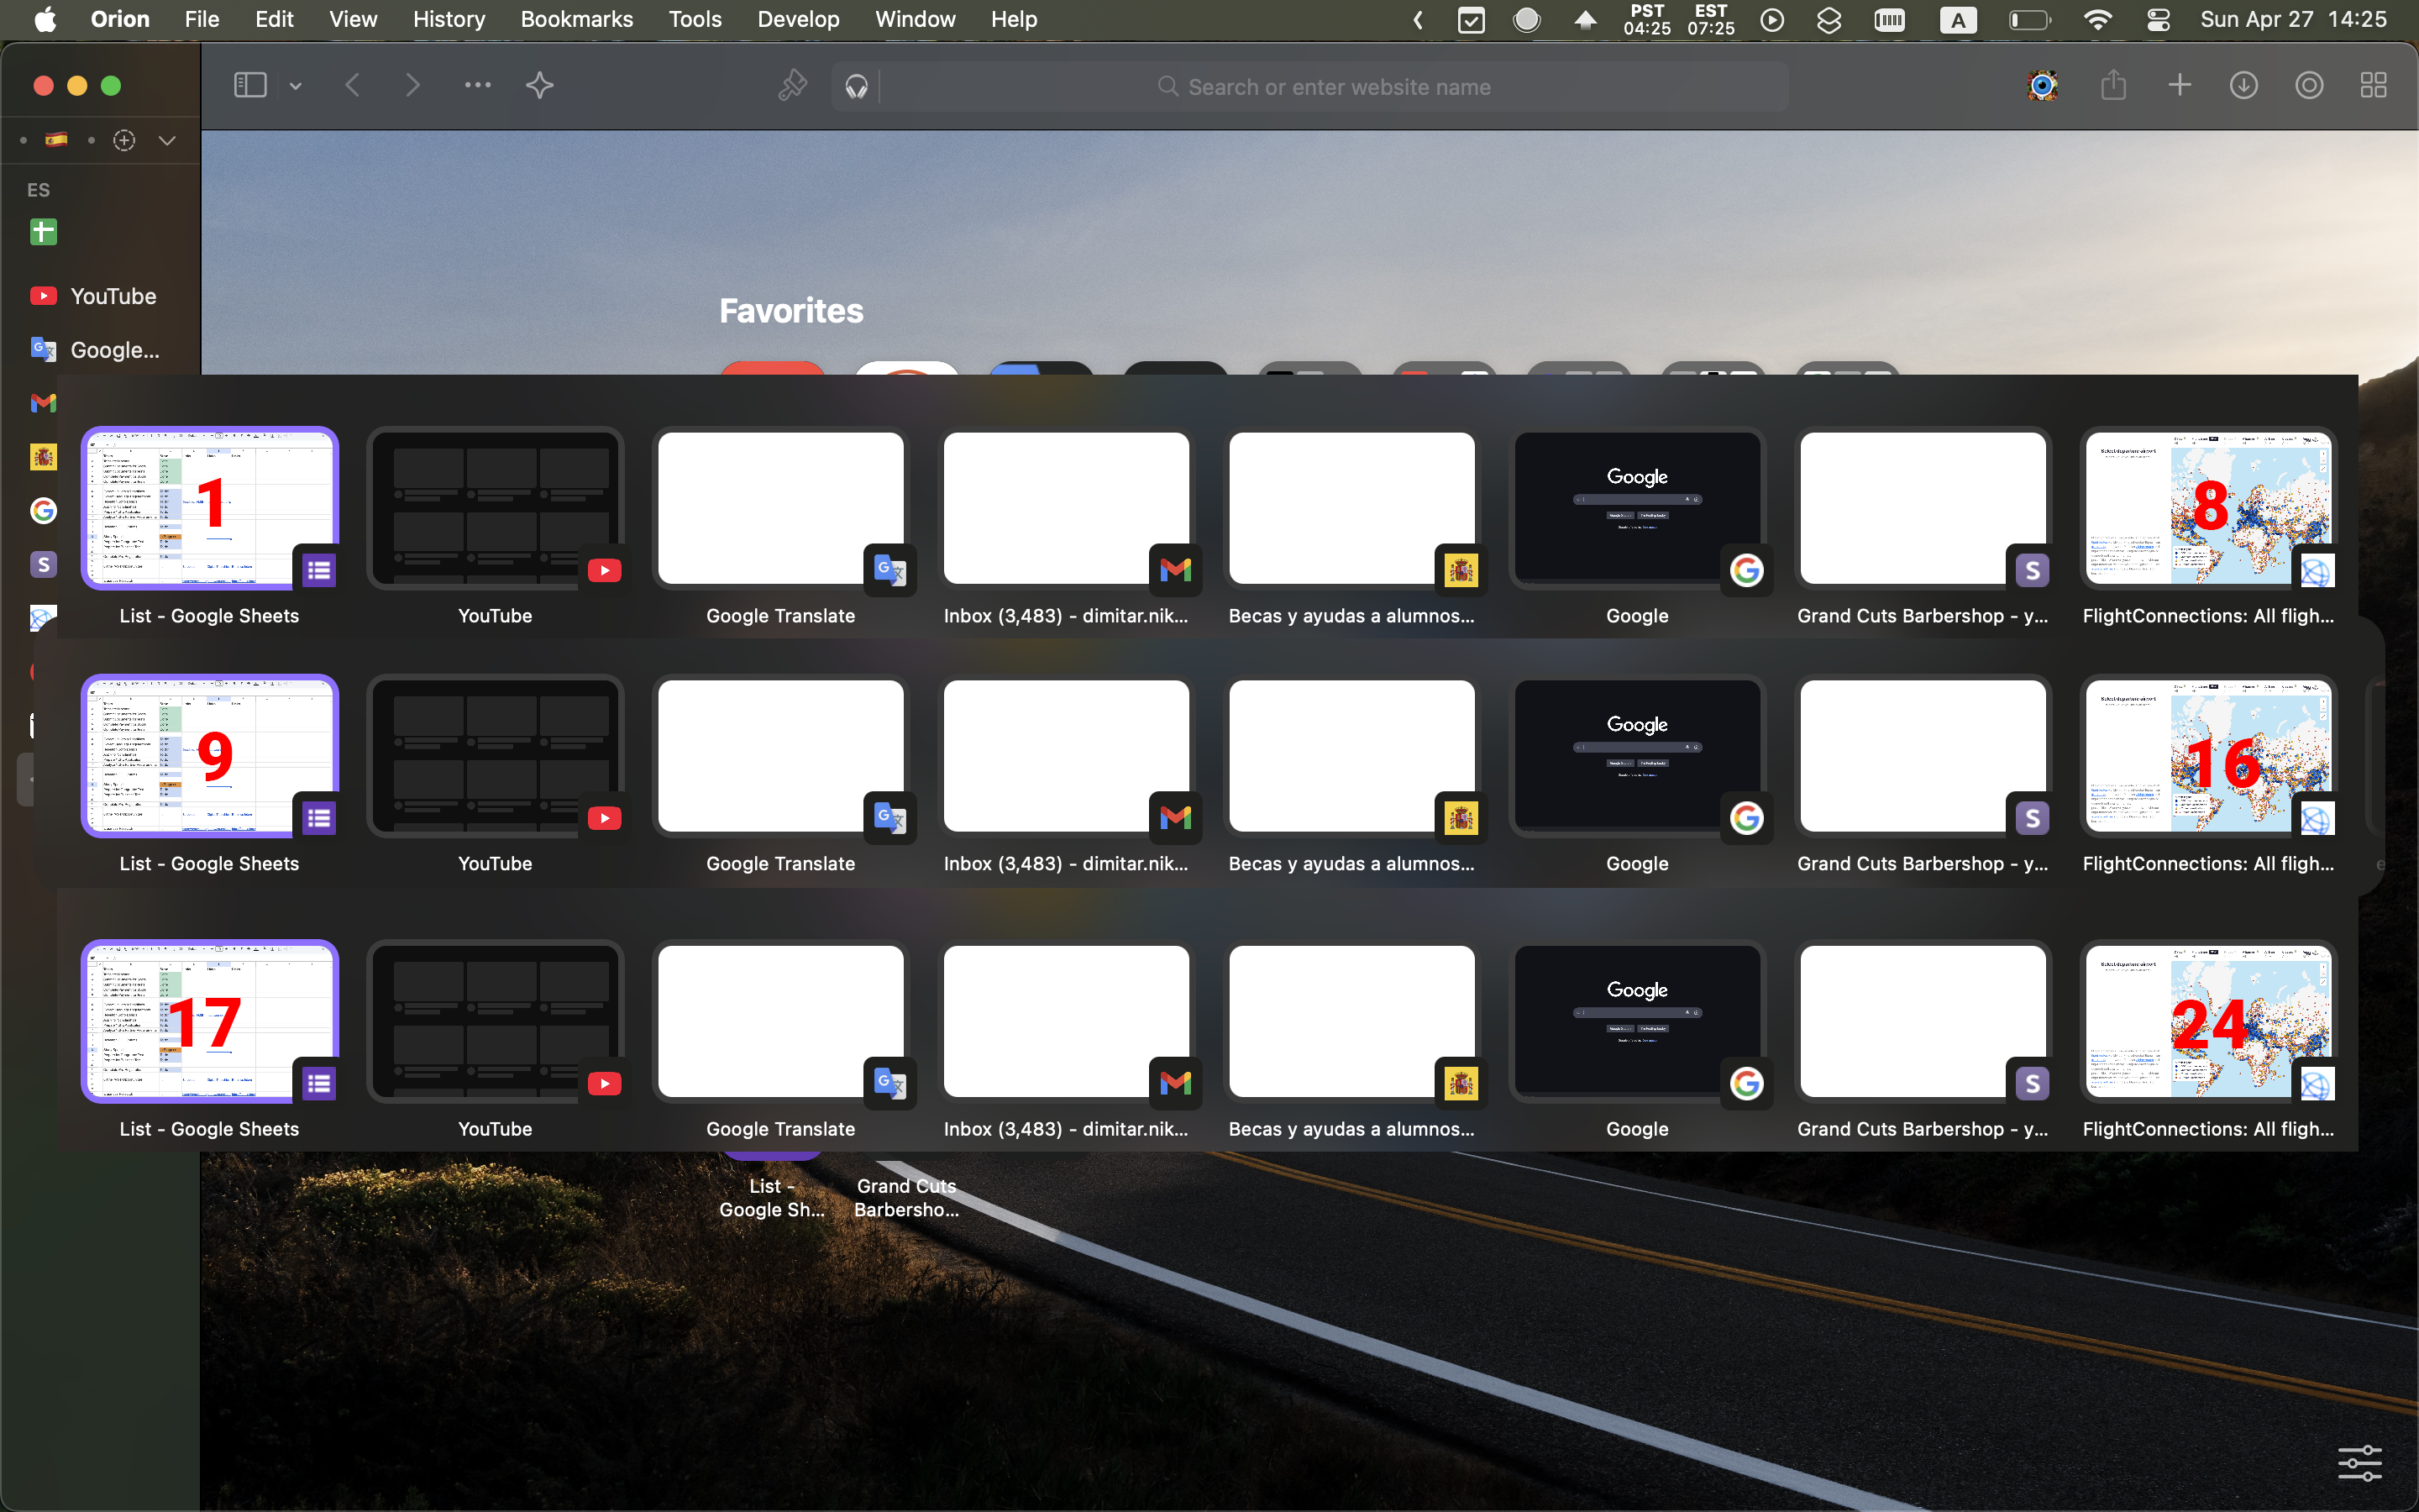Screen dimensions: 2419x1512
Task: Open tab overview grid icon
Action: pyautogui.click(x=2374, y=86)
